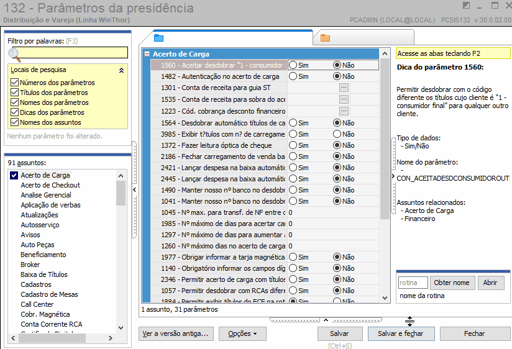Uncheck Números dos parâmetros checkbox
This screenshot has height=349, width=512.
[14, 82]
